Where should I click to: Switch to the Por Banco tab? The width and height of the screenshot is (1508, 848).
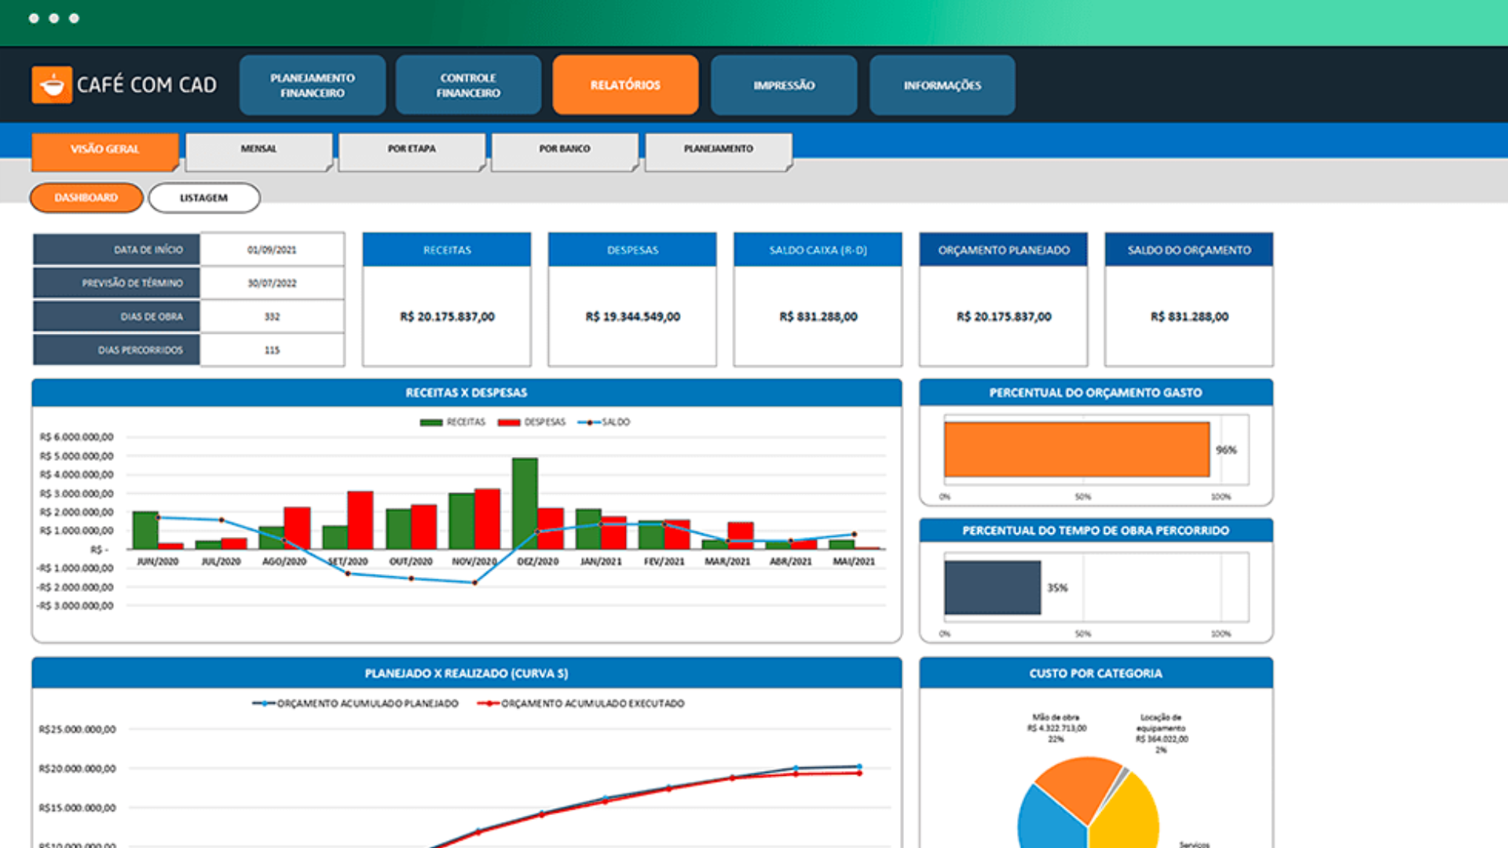pos(565,151)
